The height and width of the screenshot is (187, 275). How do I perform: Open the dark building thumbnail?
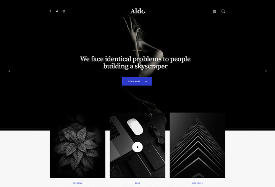tap(197, 145)
